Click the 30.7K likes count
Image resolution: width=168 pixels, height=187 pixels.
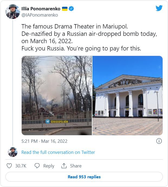pos(21,166)
